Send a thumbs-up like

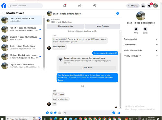[119, 113]
